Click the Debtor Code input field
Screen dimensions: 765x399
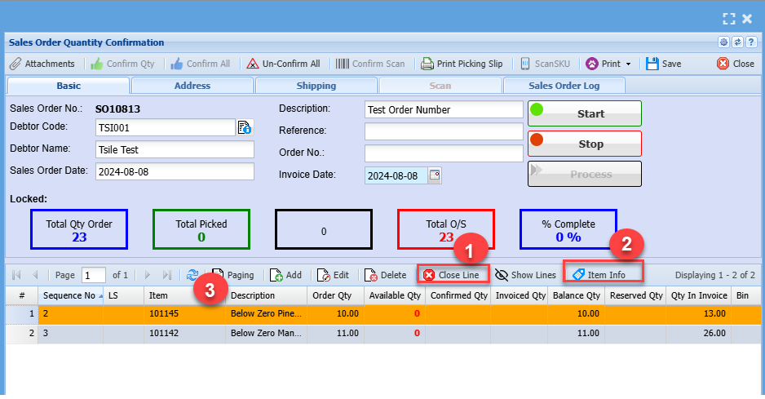tap(166, 127)
